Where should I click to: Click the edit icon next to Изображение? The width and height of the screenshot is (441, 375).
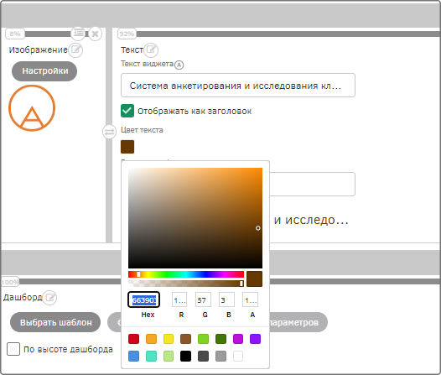pos(75,50)
